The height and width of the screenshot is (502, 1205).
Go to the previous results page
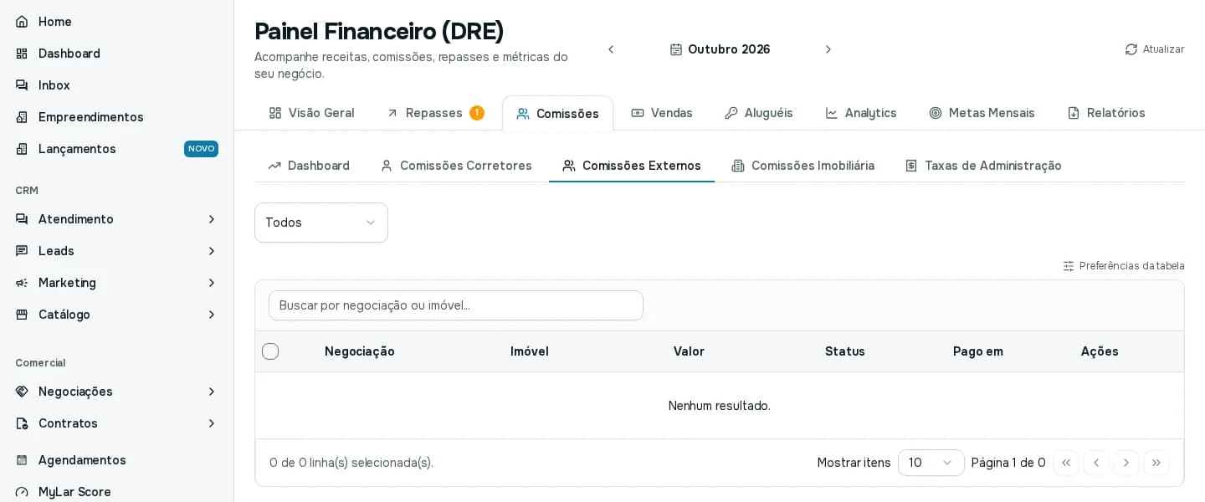pyautogui.click(x=1096, y=463)
